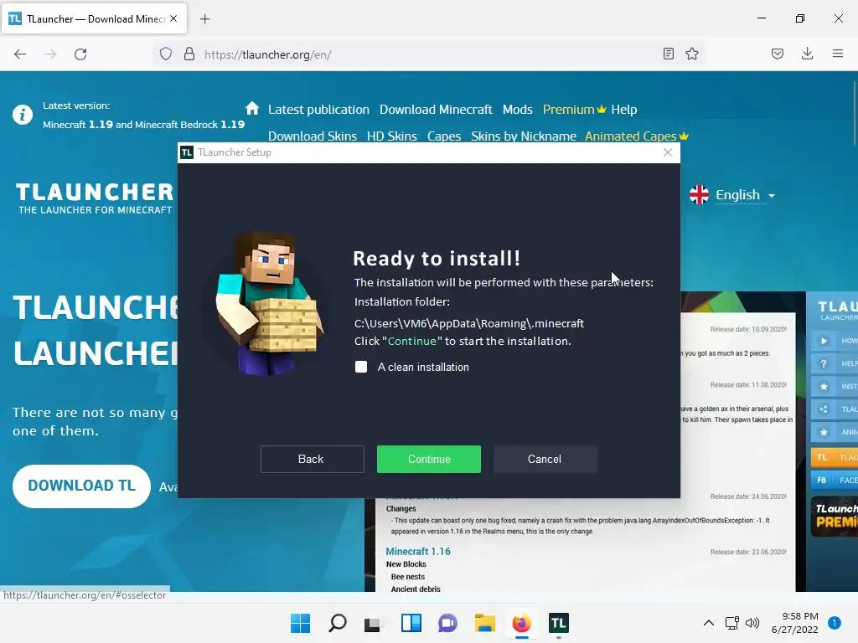Click the share icon in preview sidebar

click(824, 409)
